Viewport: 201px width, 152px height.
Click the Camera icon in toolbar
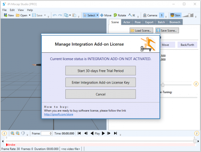[145, 15]
